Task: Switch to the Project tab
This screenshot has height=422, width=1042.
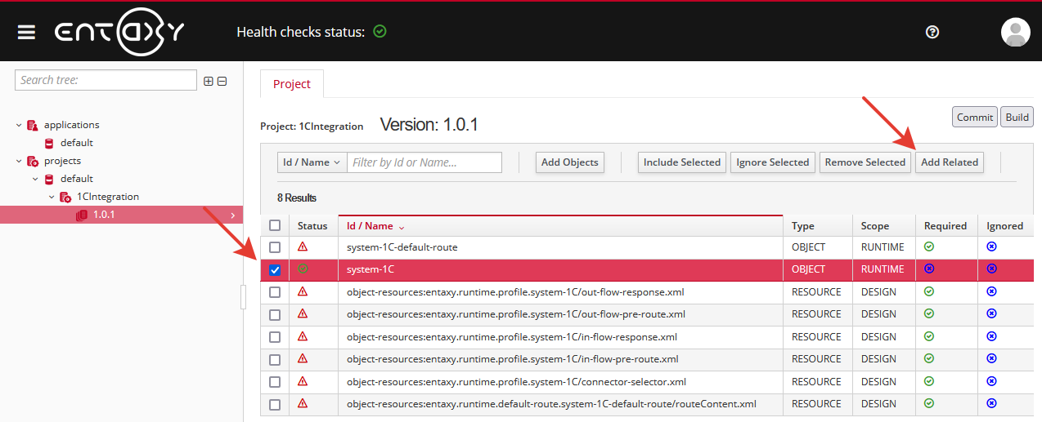Action: [x=292, y=84]
